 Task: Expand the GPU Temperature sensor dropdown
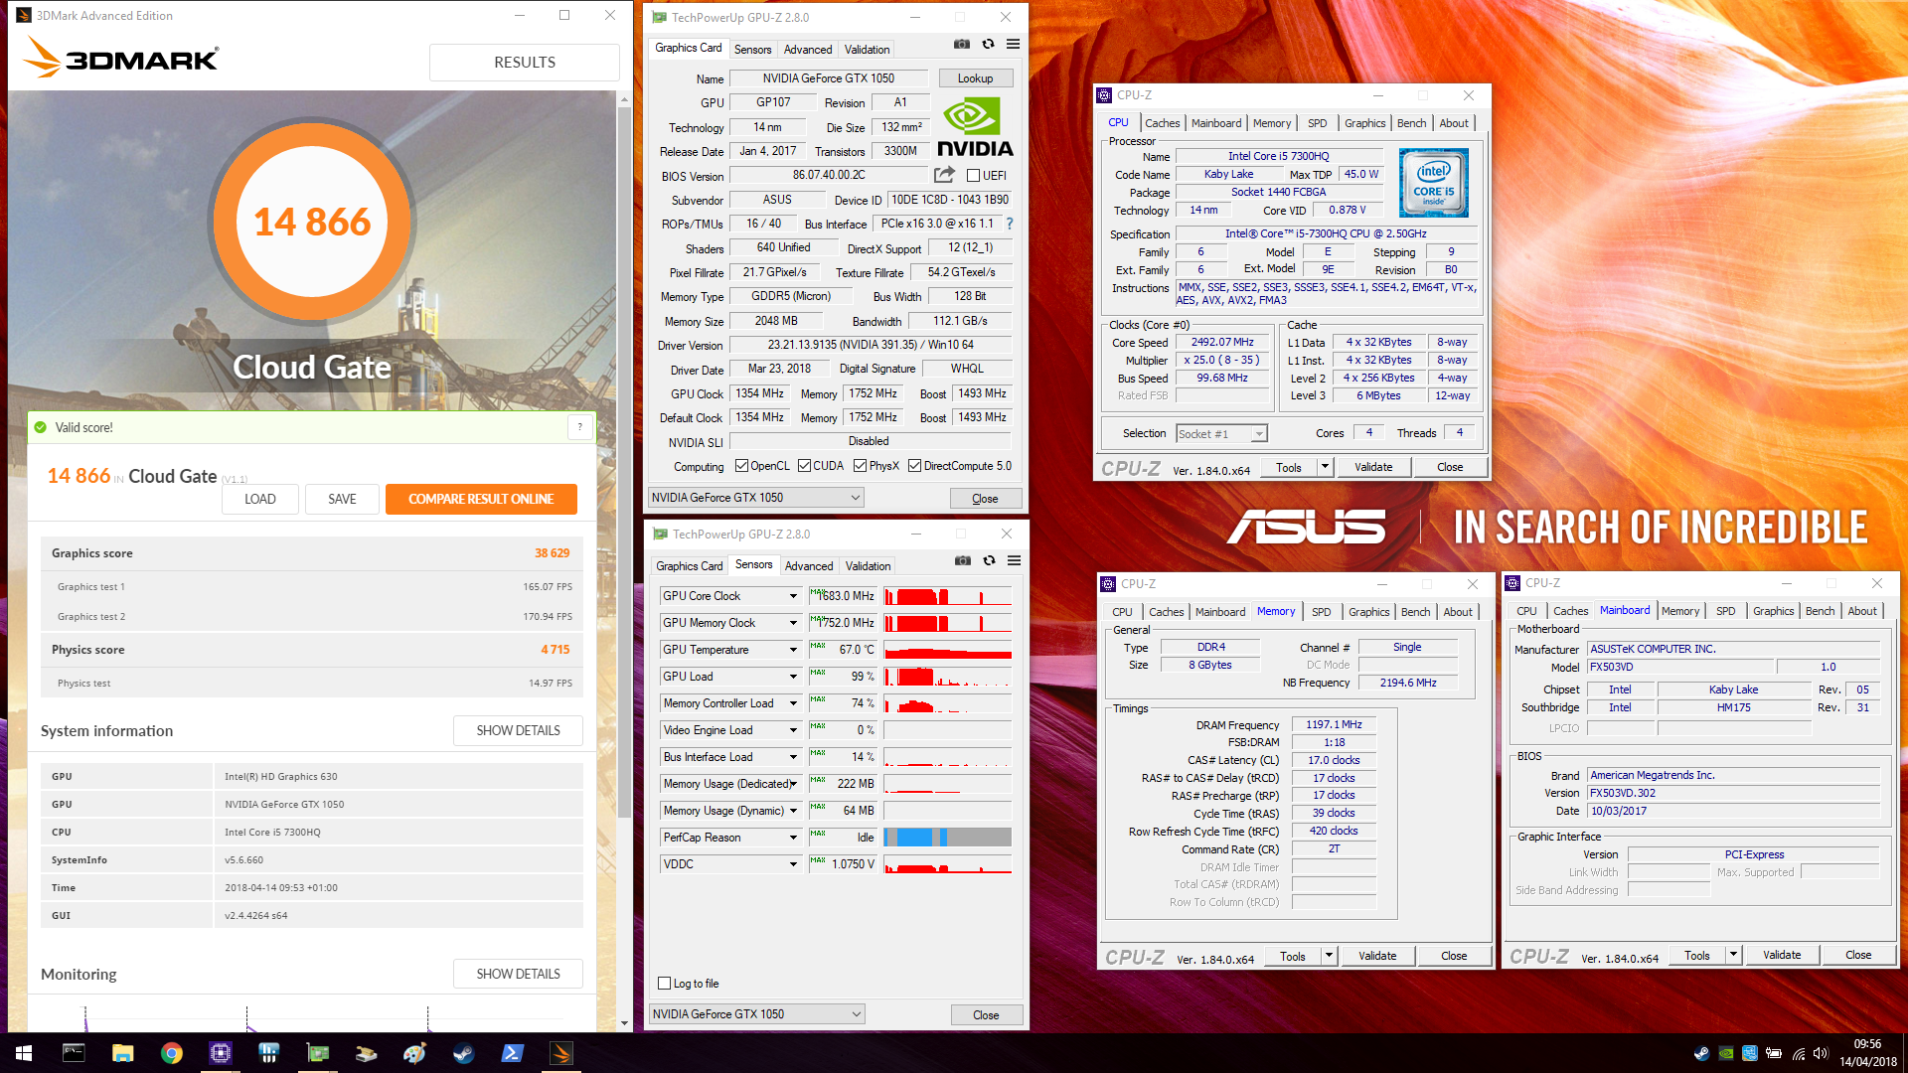pos(793,650)
